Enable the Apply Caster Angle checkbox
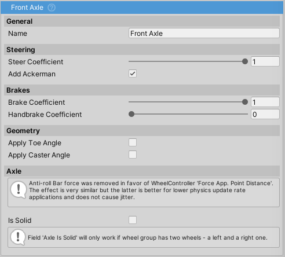The image size is (285, 257). point(133,155)
